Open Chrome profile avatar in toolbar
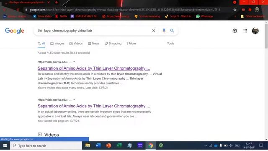Image resolution: width=268 pixels, height=151 pixels. tap(257, 10)
